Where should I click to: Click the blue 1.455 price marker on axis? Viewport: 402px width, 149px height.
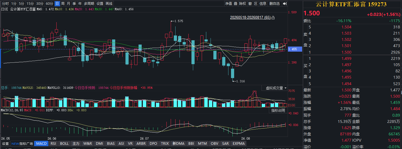point(292,49)
